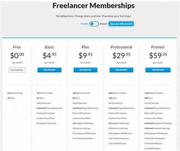Click the $59.95 Premier price
This screenshot has height=151, width=180.
point(156,55)
